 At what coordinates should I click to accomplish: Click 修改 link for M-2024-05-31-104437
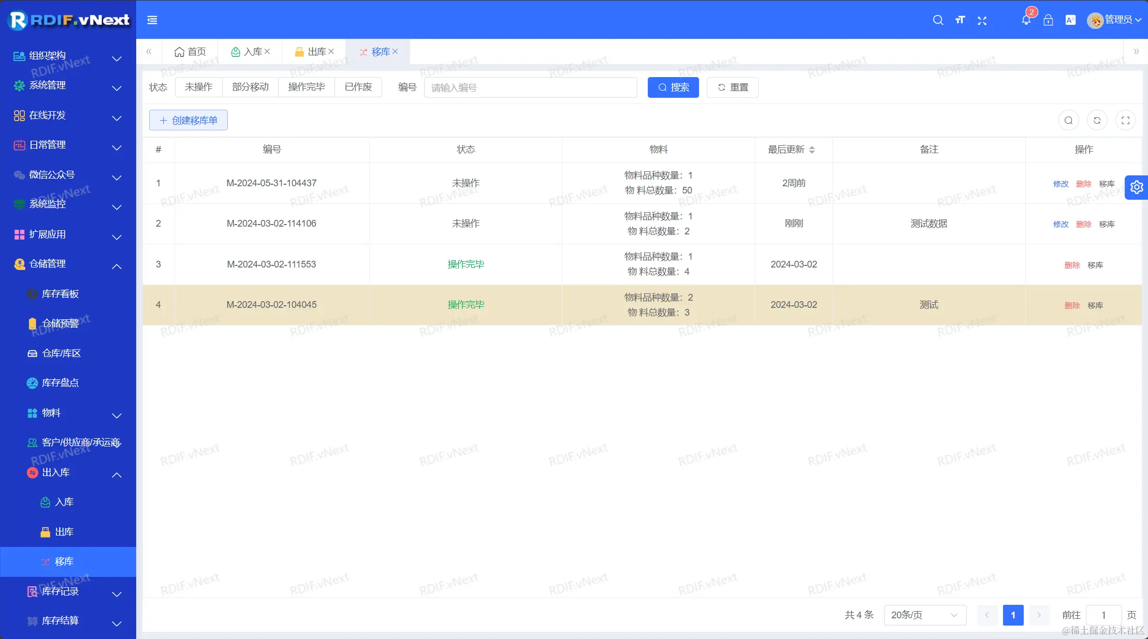click(1060, 184)
